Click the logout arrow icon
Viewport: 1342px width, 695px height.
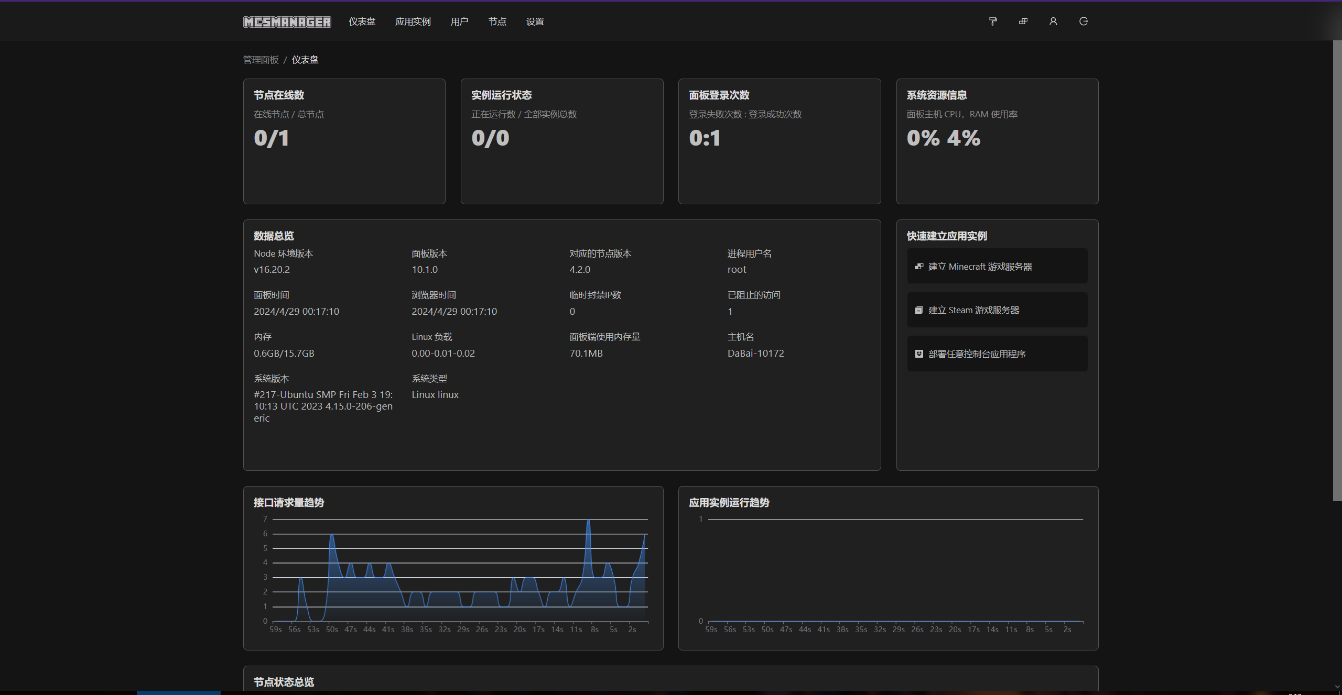click(1084, 21)
